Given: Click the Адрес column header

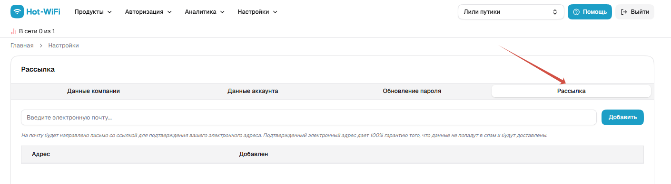Looking at the screenshot, I should point(41,154).
